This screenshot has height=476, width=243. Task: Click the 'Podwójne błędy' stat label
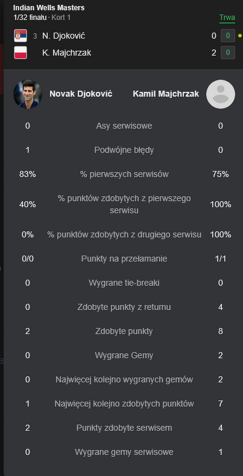pos(124,150)
